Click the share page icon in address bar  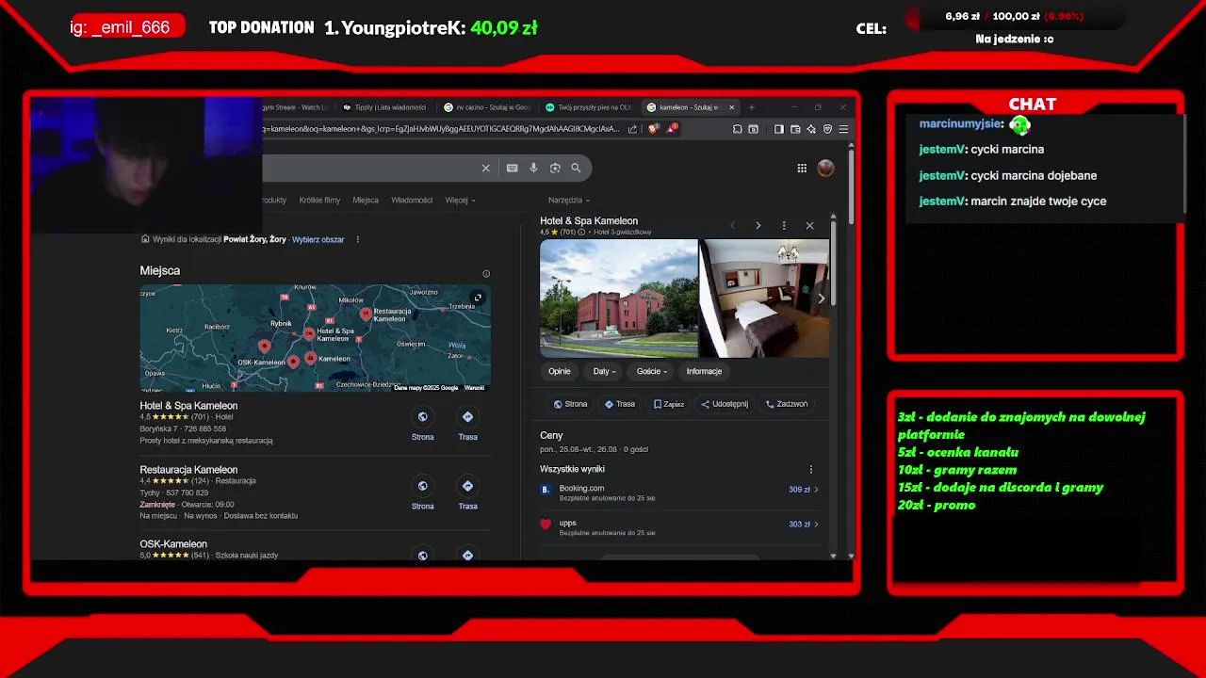(632, 129)
